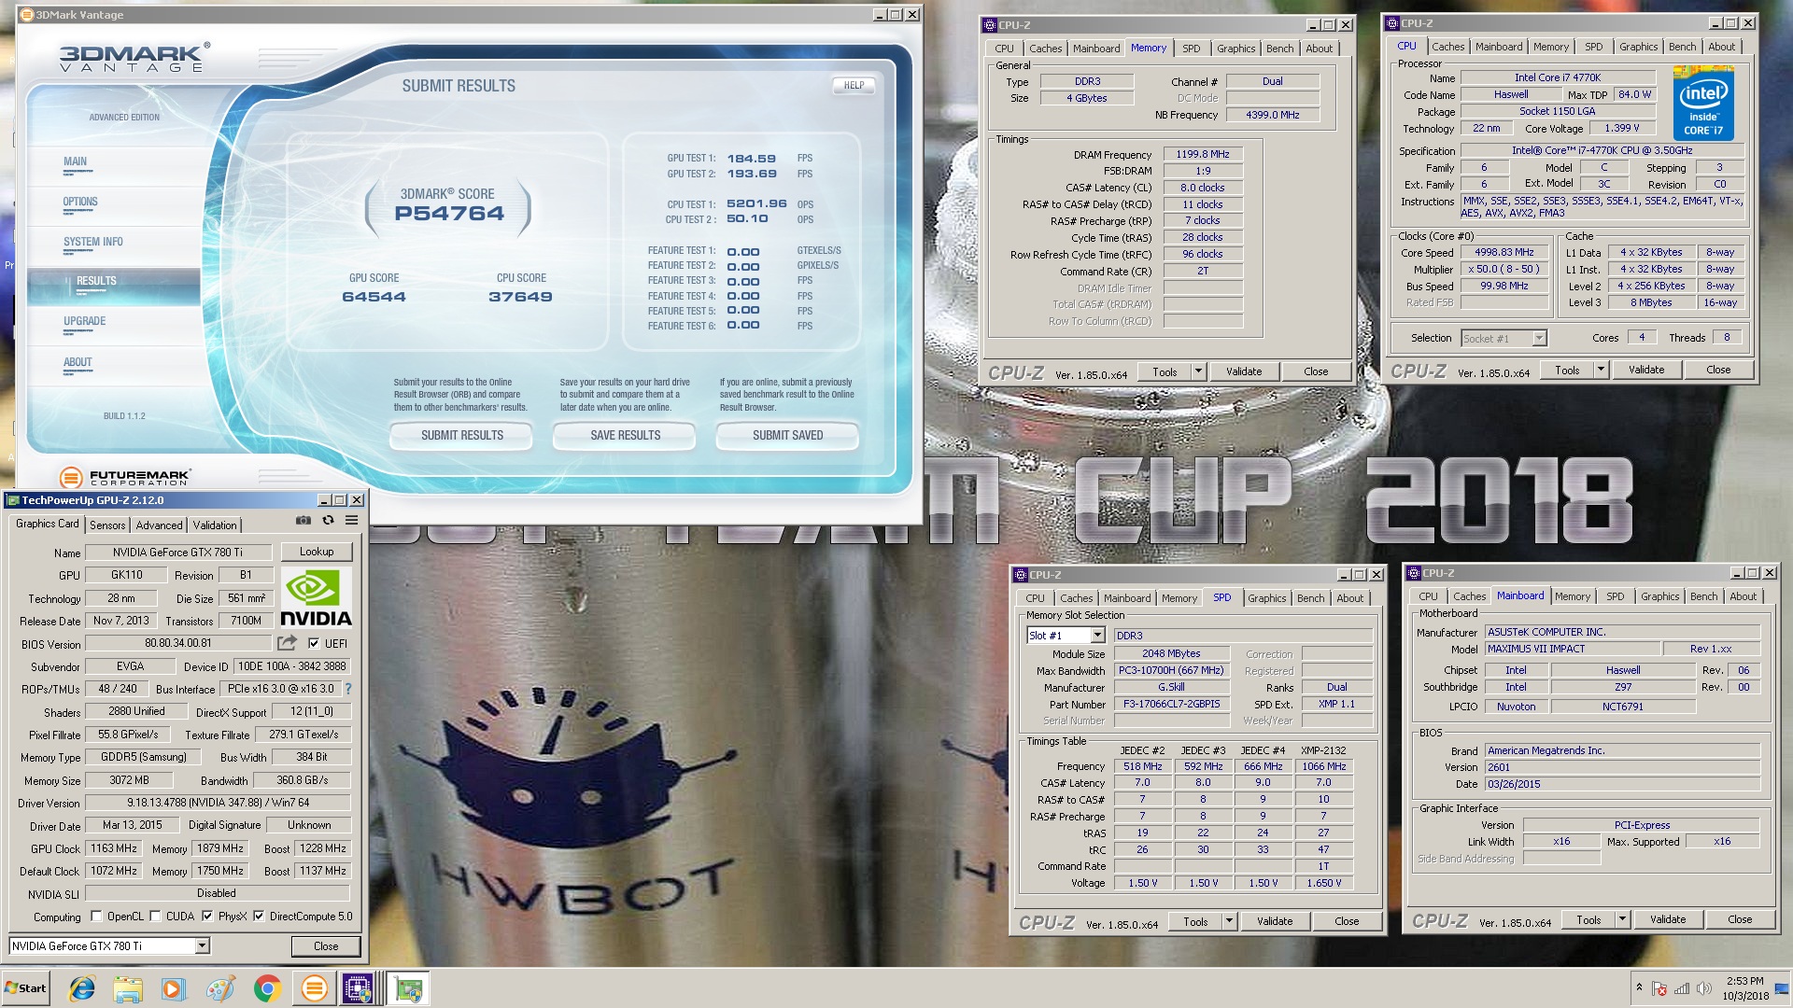Screen dimensions: 1793x1008
Task: Open the GPU selection dropdown in GPU-Z
Action: click(x=202, y=946)
